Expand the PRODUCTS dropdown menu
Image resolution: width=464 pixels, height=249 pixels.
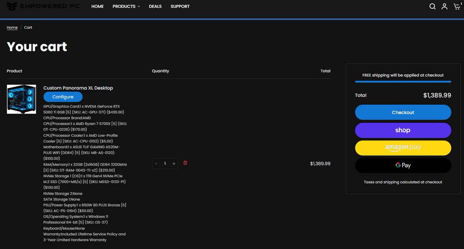[126, 7]
